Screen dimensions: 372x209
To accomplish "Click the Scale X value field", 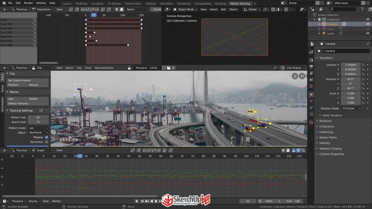I will click(x=350, y=93).
